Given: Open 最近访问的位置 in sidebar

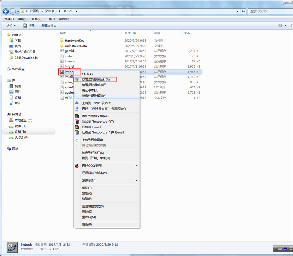Looking at the screenshot, I should pyautogui.click(x=22, y=52).
